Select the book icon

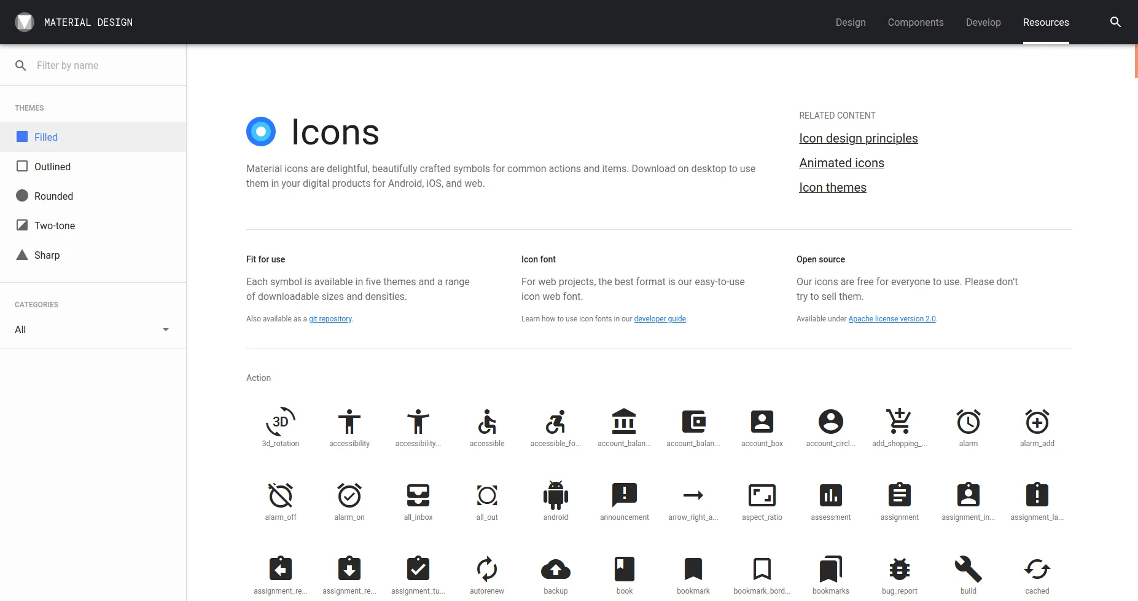tap(625, 570)
